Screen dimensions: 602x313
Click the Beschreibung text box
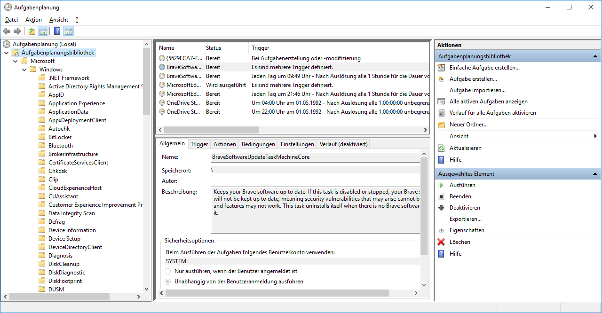tap(315, 210)
